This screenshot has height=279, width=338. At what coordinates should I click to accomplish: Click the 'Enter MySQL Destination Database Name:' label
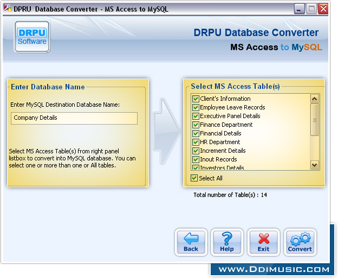65,105
